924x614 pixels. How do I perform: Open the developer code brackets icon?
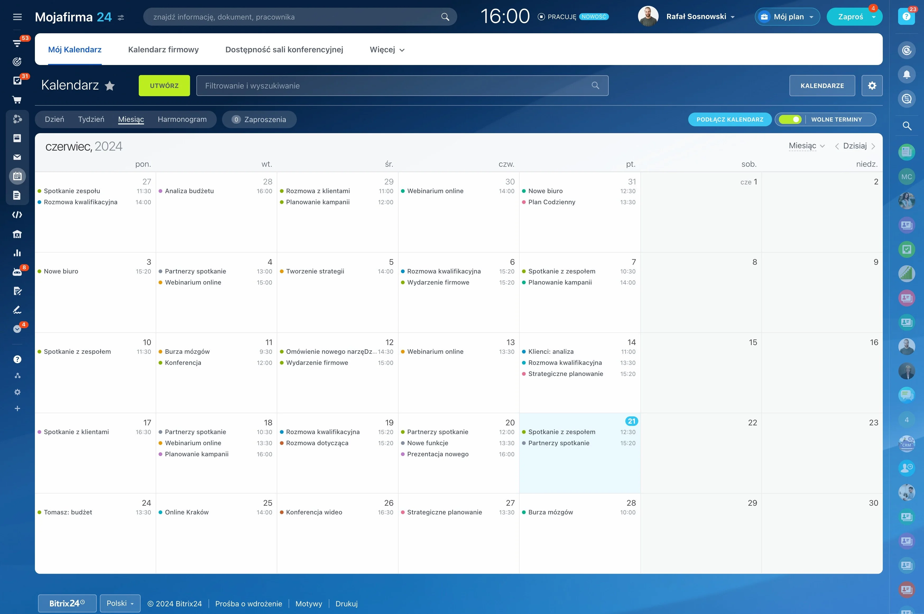pos(17,215)
